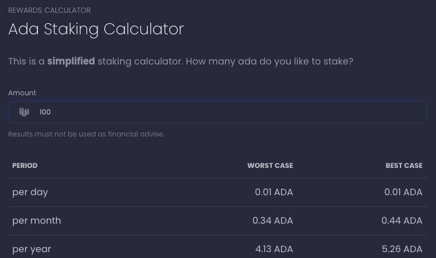Click the 0.34 ADA worst case value
This screenshot has height=258, width=436.
coord(272,221)
